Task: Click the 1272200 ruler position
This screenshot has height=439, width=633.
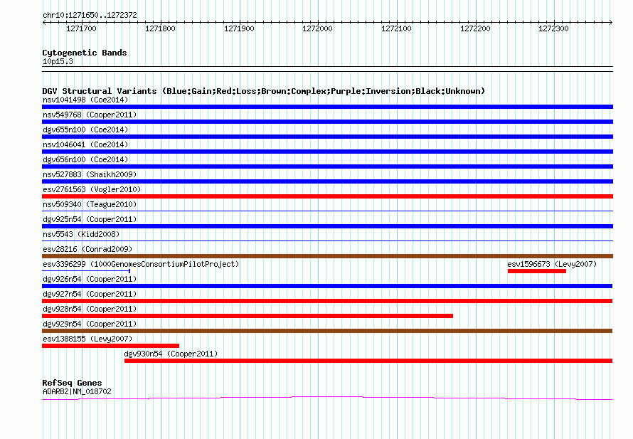Action: click(475, 28)
